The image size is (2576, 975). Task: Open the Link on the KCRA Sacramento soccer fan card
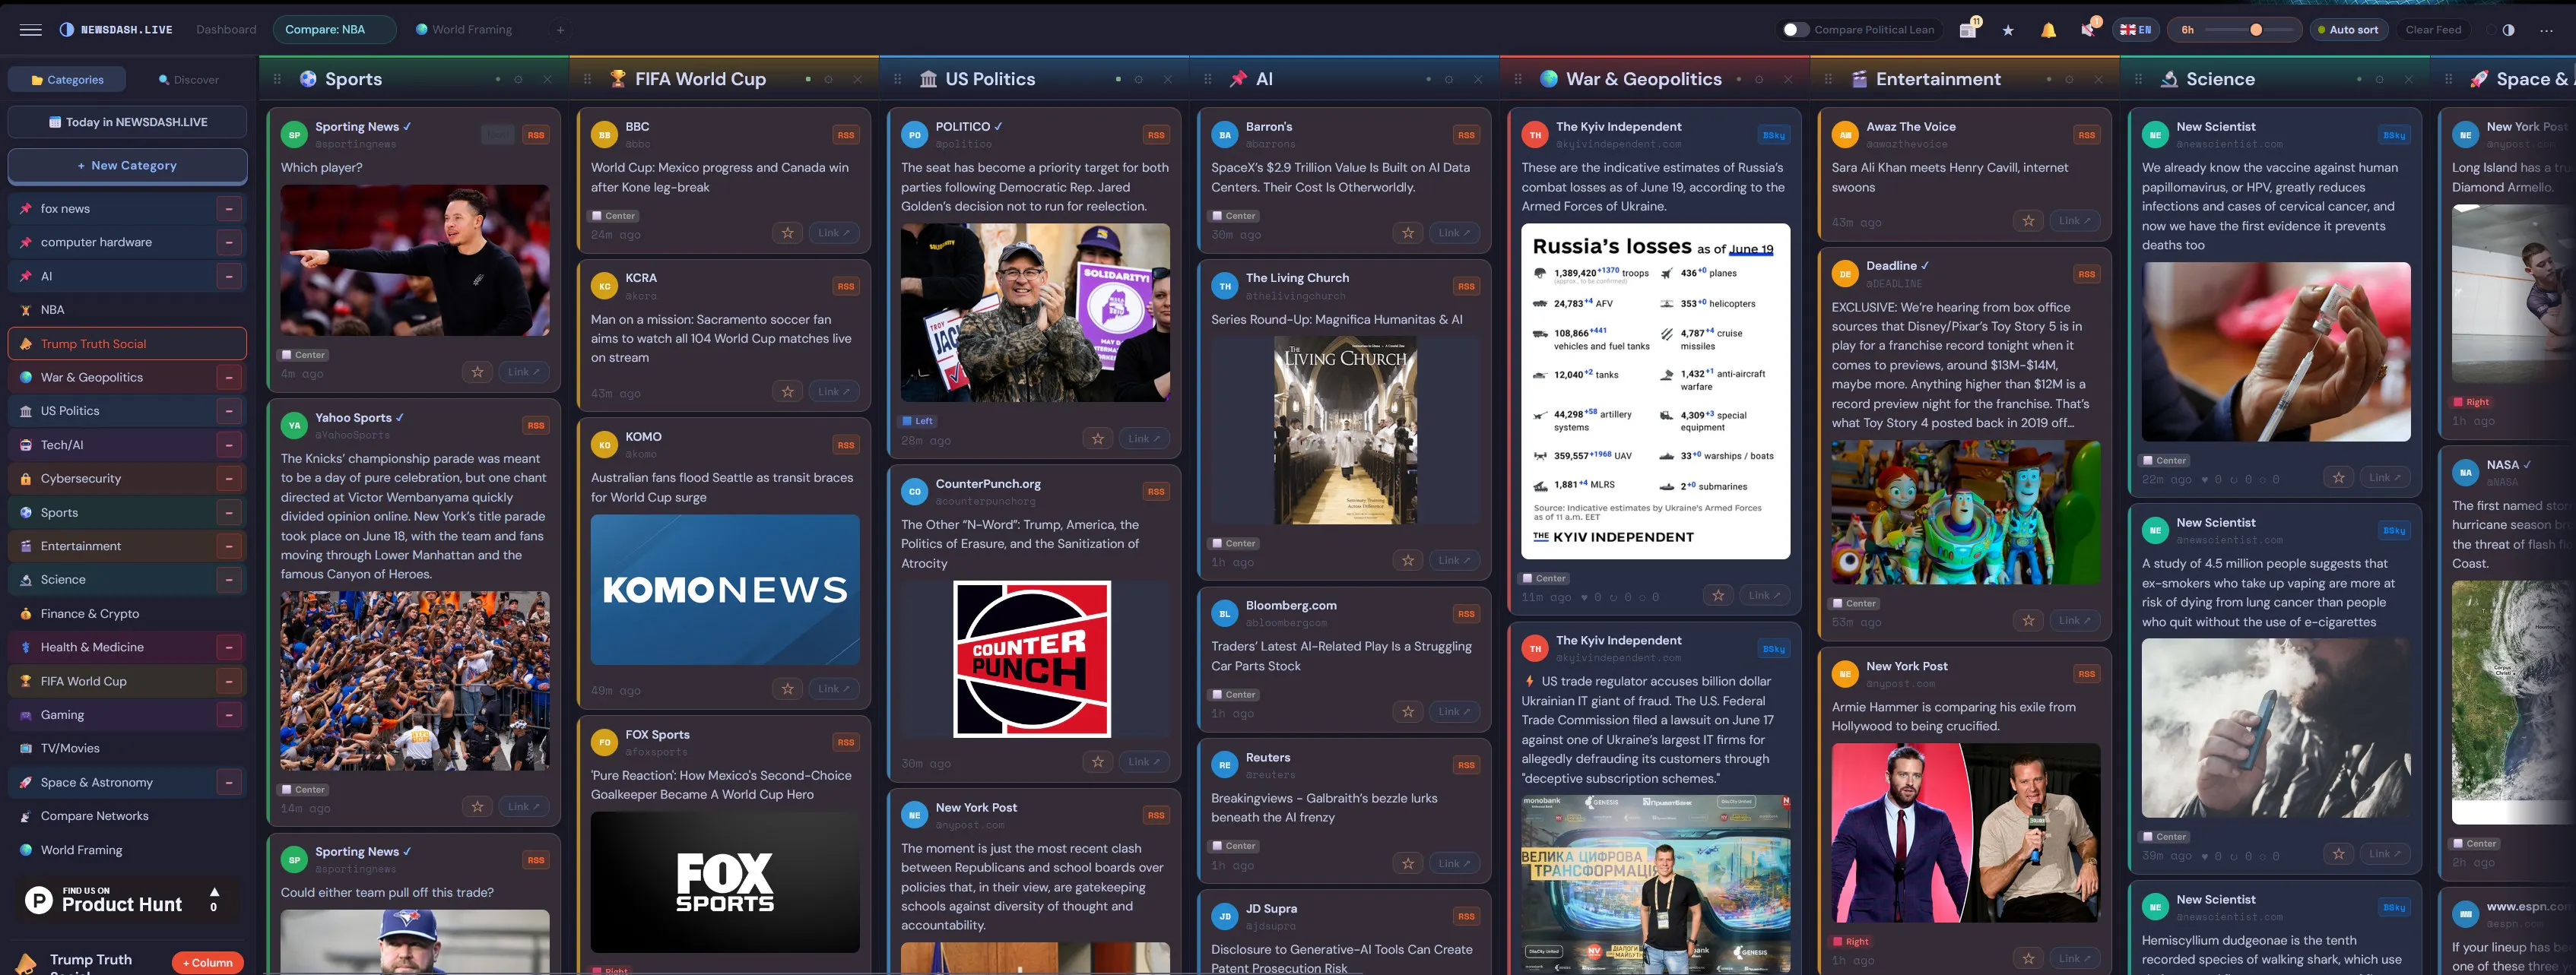pos(834,391)
